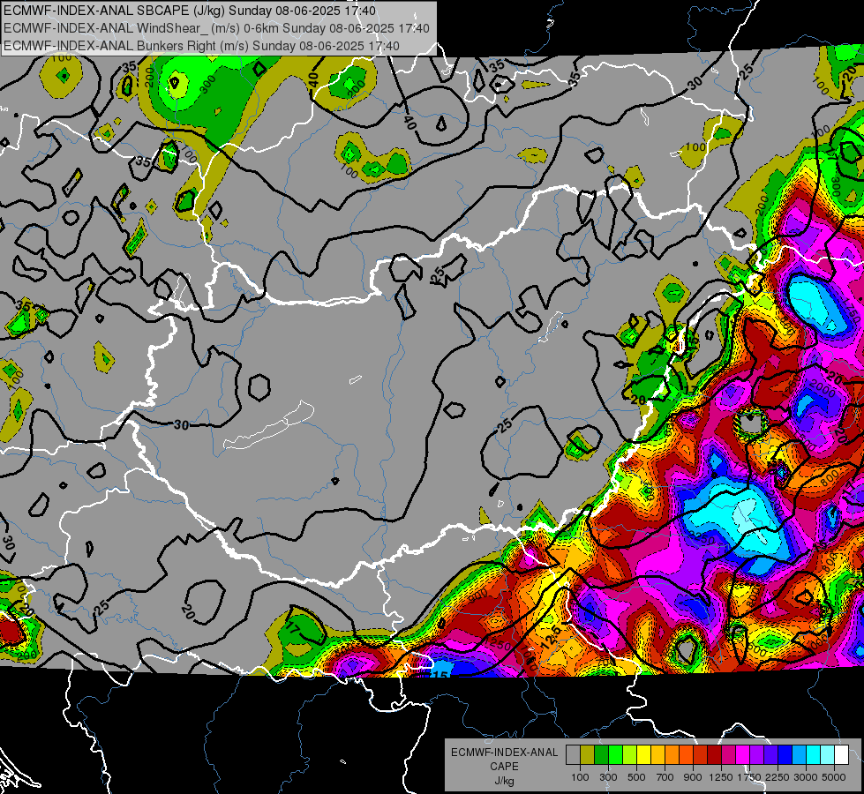Click the CAPE label in the legend

pos(504,766)
